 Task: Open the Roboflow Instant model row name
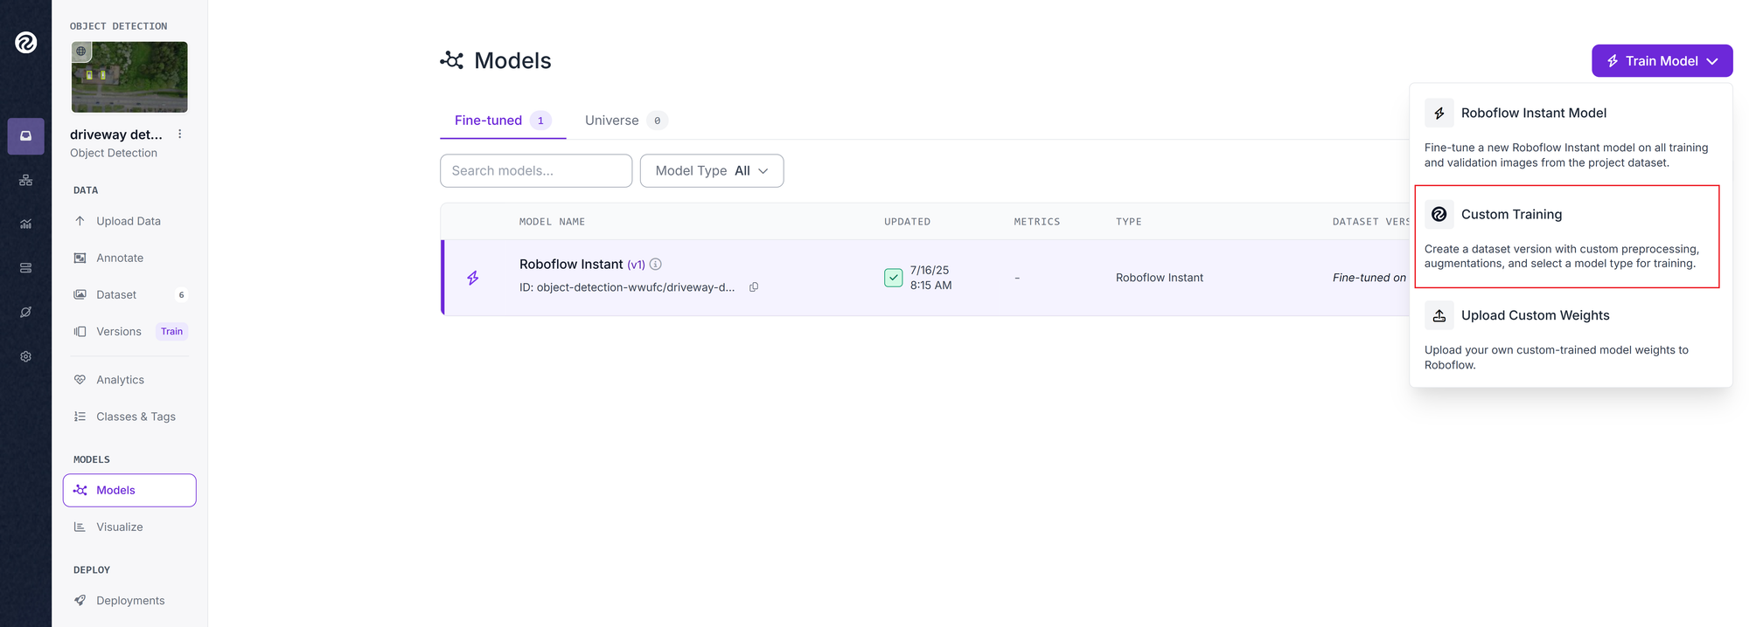coord(571,265)
